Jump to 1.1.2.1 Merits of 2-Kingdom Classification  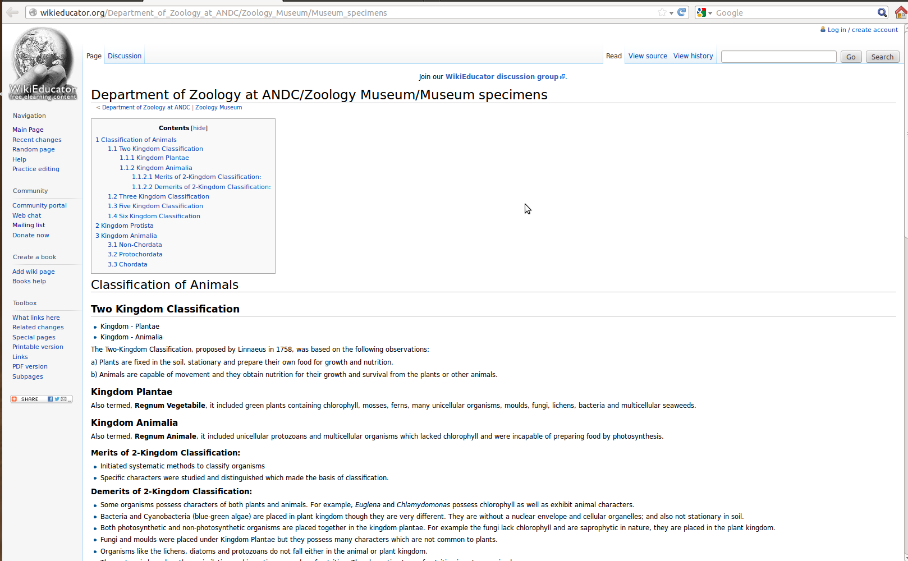coord(196,177)
